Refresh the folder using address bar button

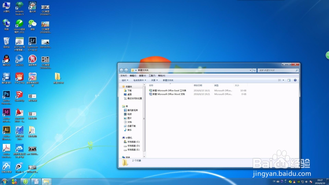click(254, 70)
